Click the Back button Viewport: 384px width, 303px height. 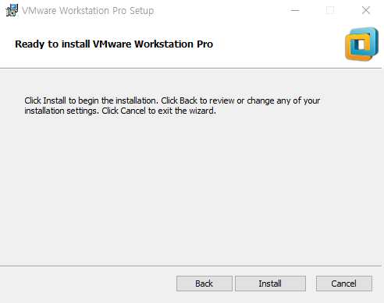coord(204,284)
